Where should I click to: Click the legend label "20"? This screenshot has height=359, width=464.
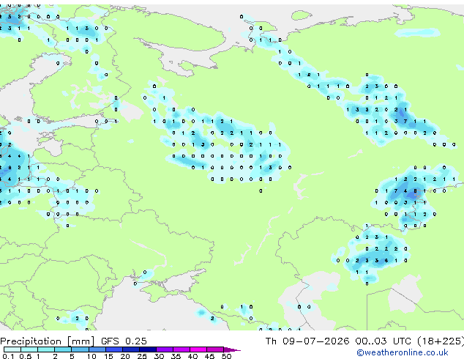coord(125,356)
